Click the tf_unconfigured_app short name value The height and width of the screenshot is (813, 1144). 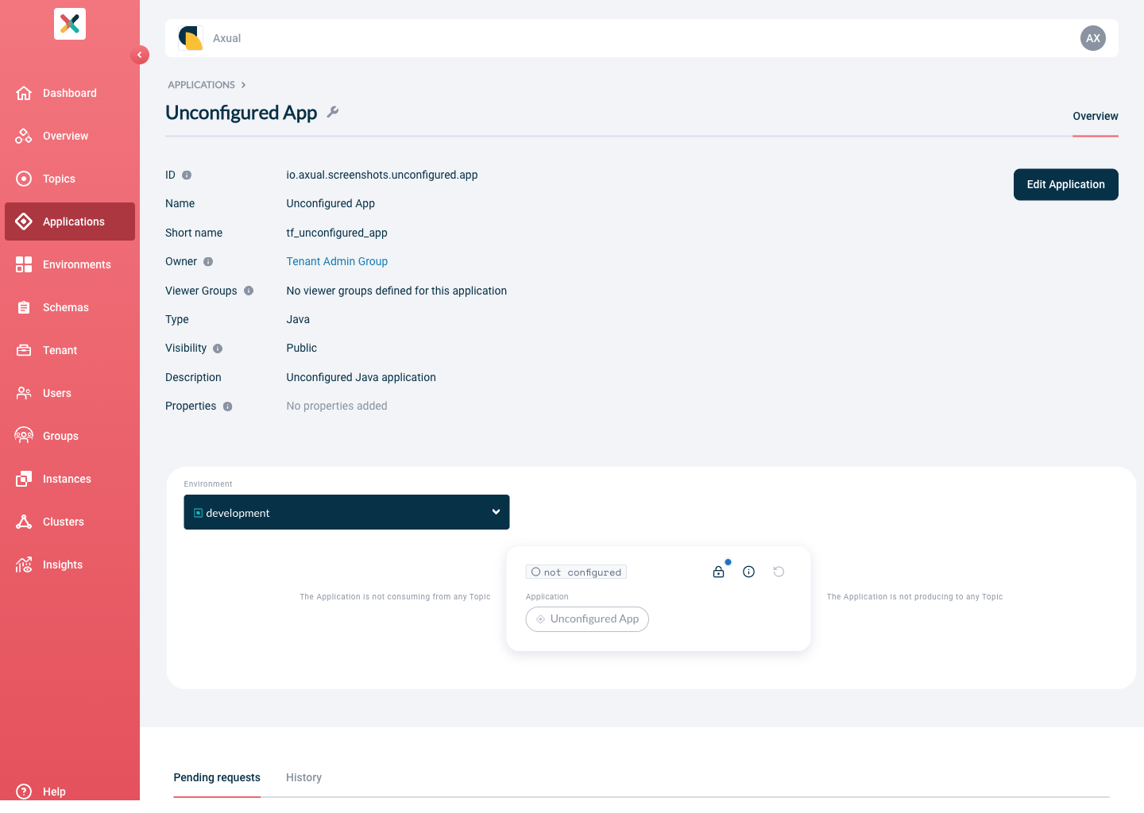[337, 233]
